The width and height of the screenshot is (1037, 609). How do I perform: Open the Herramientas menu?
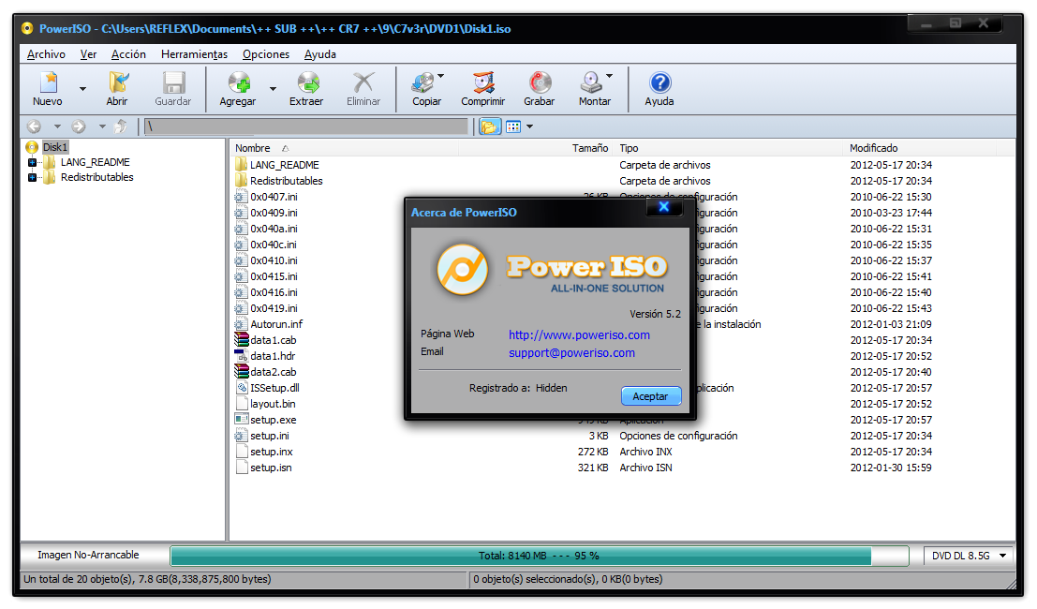click(x=195, y=54)
